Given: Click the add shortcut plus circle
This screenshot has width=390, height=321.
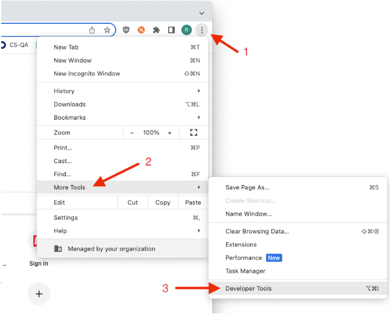Looking at the screenshot, I should coord(39,294).
